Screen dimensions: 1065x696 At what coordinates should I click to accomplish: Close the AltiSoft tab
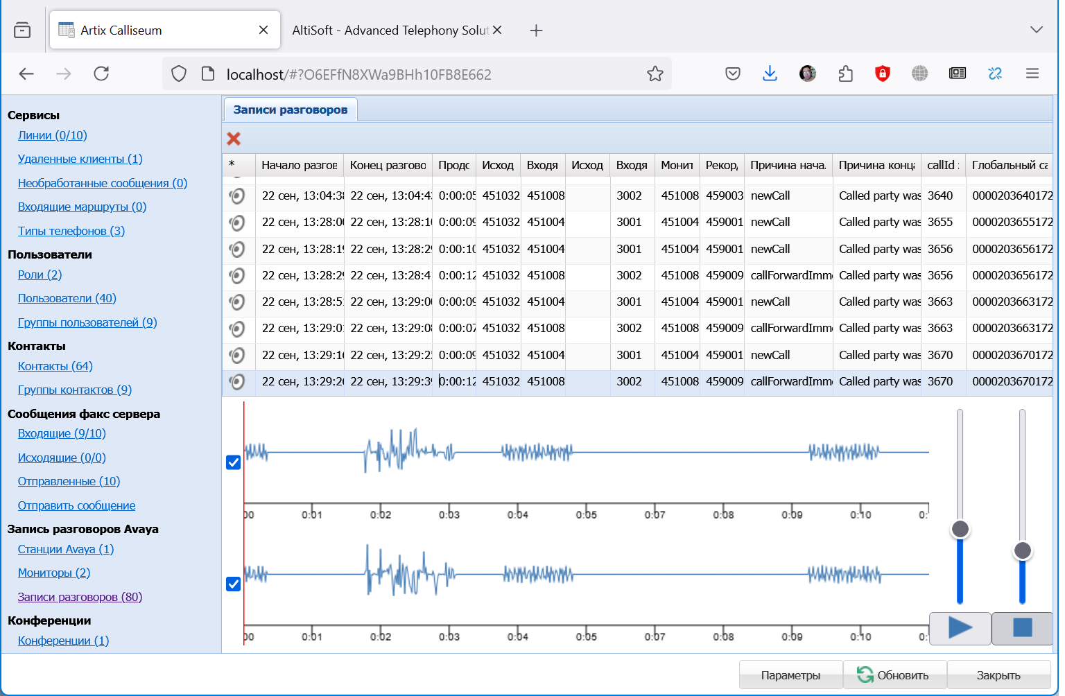click(497, 30)
